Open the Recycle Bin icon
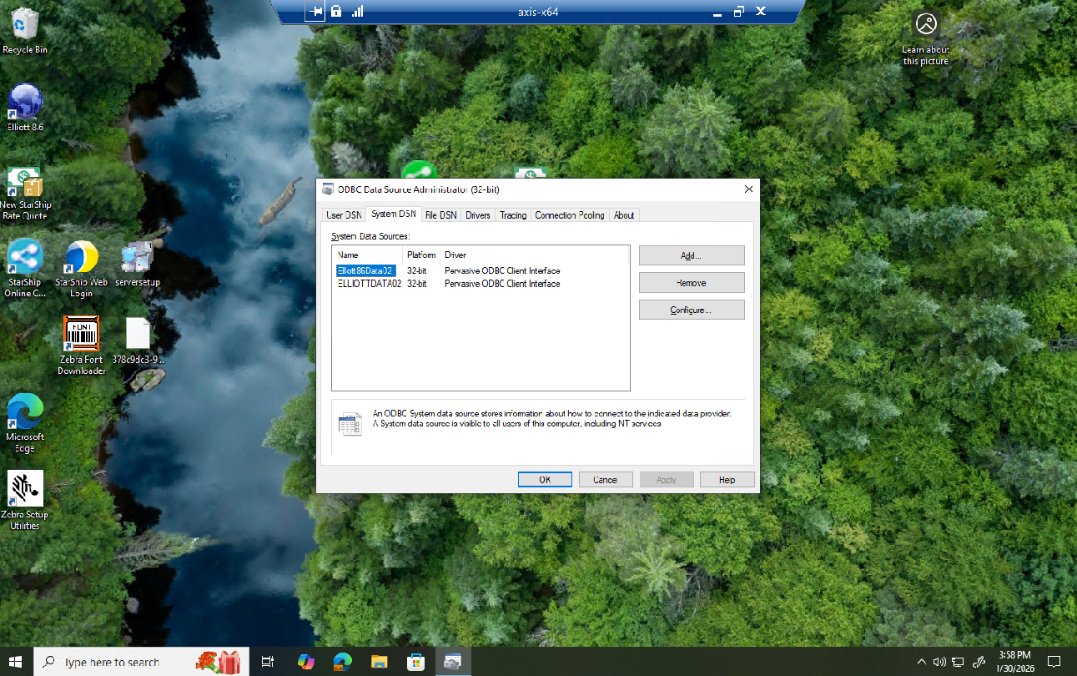1077x676 pixels. pyautogui.click(x=25, y=25)
